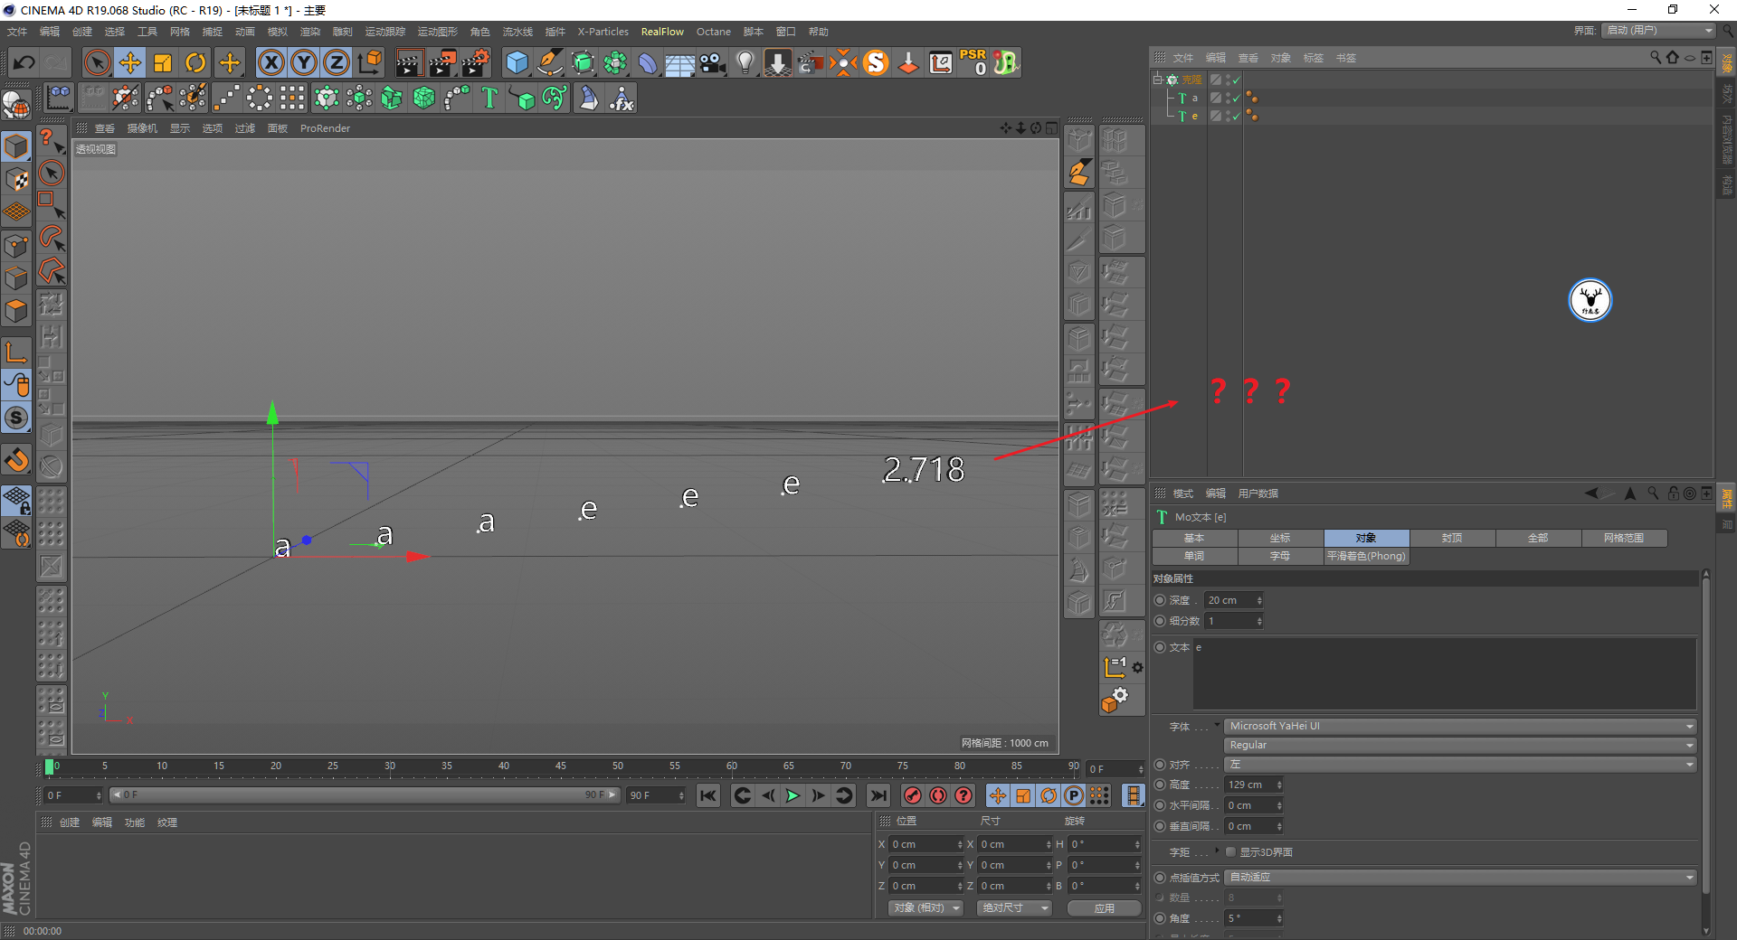
Task: Click the home icon in Object Manager
Action: tap(1673, 57)
